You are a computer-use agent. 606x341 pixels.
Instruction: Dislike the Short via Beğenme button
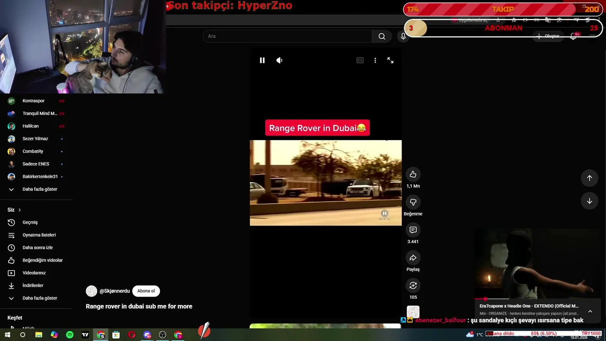click(413, 202)
